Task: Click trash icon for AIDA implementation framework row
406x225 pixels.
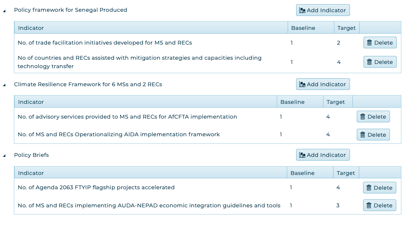Action: (x=363, y=135)
